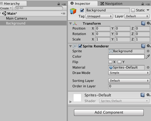Click the Position Y field
This screenshot has width=151, height=121.
coord(122,29)
